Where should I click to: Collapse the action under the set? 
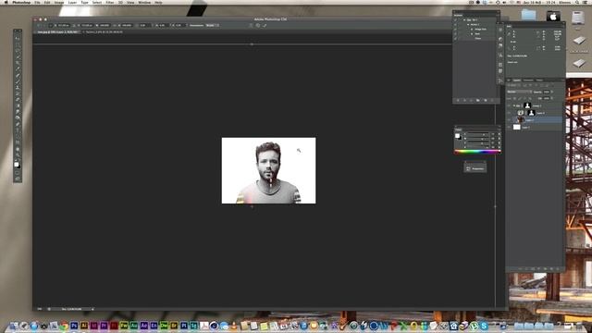468,25
